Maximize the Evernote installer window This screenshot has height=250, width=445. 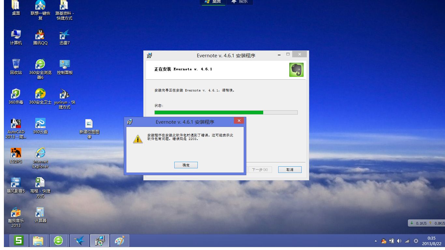pos(288,54)
